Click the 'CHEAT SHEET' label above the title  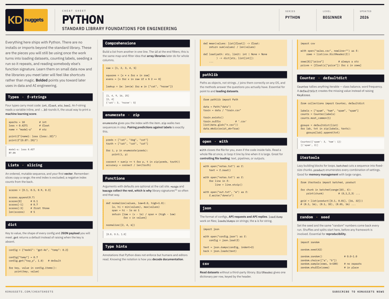point(74,11)
